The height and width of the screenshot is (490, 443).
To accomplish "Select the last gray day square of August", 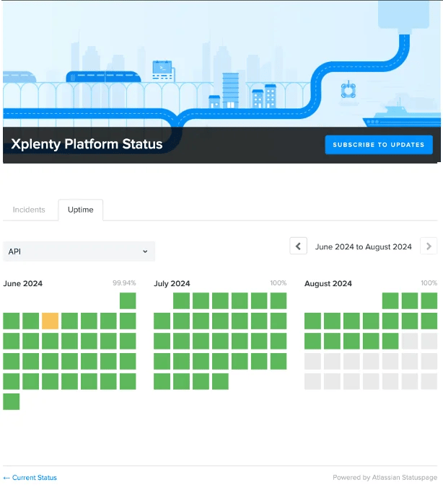I will coord(429,381).
